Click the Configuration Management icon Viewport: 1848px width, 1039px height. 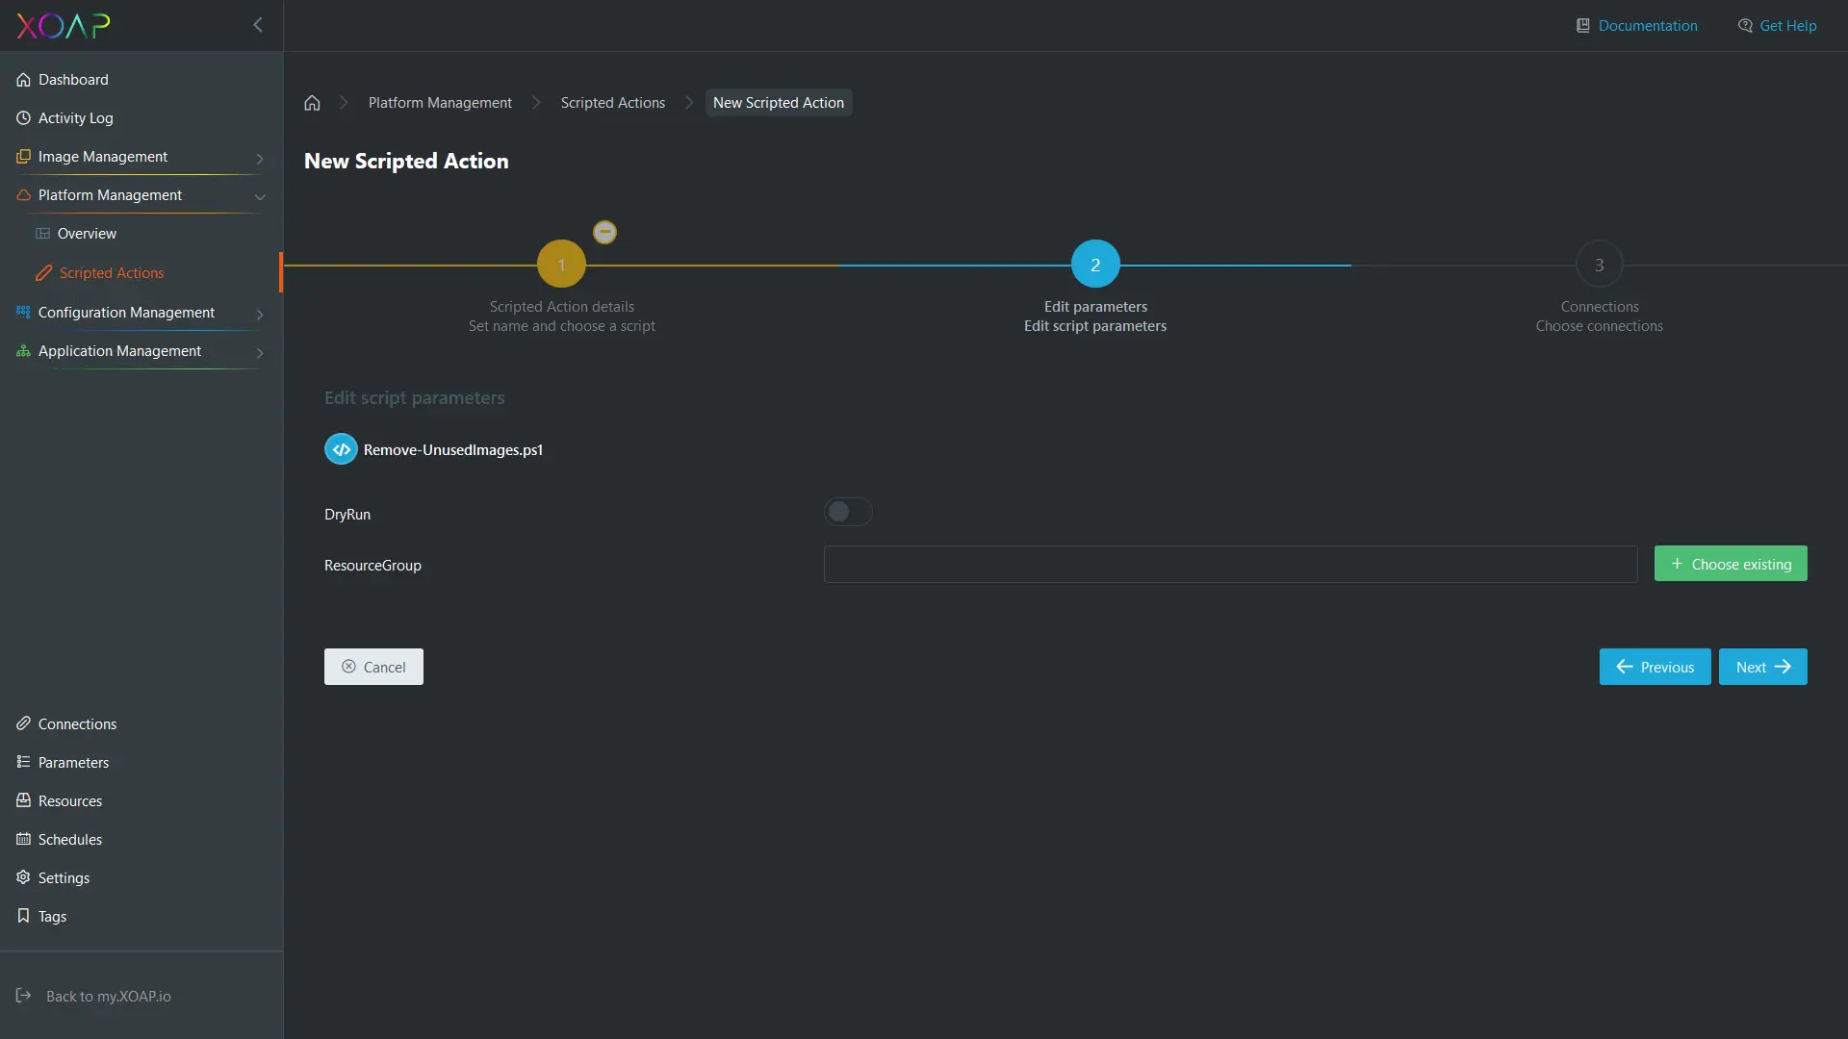(x=23, y=313)
